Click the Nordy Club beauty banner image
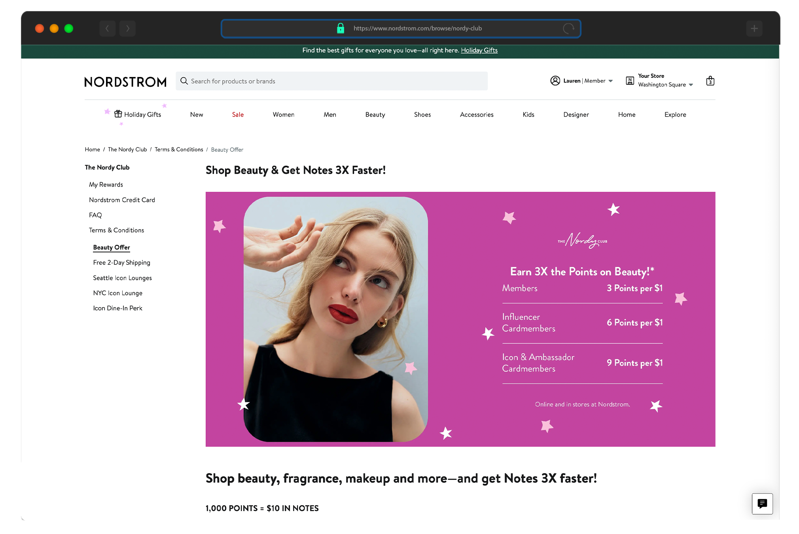This screenshot has width=799, height=534. point(460,319)
